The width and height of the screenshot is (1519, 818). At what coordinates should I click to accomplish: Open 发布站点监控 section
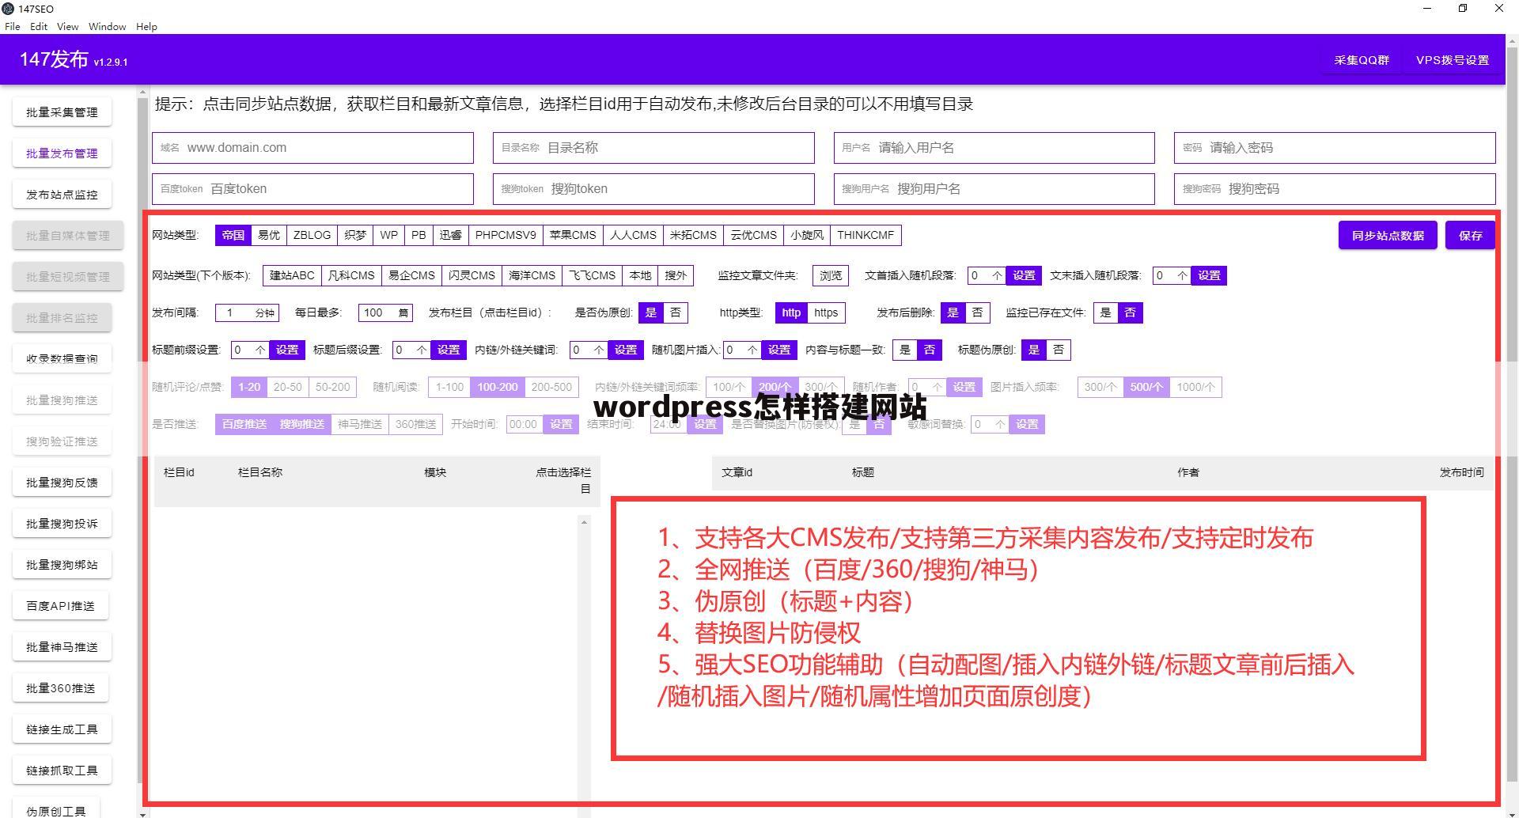tap(62, 195)
